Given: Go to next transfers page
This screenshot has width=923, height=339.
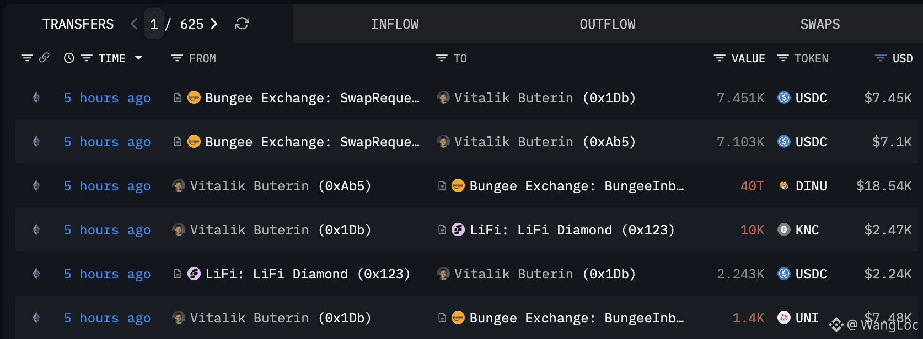Looking at the screenshot, I should pos(214,24).
